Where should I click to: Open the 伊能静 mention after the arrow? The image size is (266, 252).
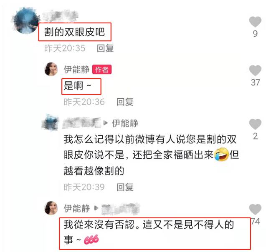point(125,123)
